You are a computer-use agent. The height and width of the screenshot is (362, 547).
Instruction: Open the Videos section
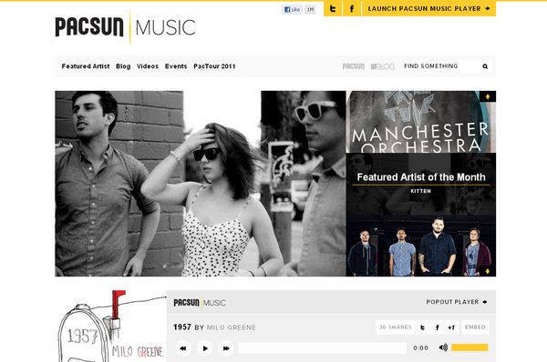tap(148, 66)
